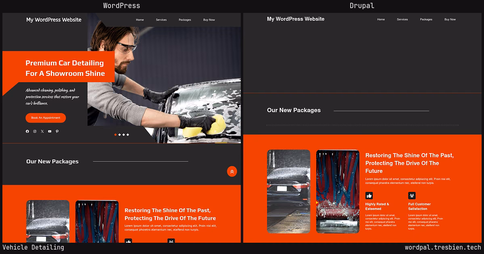Image resolution: width=484 pixels, height=254 pixels.
Task: Click 'Highly Rated & Esteemed' text
Action: click(x=377, y=206)
